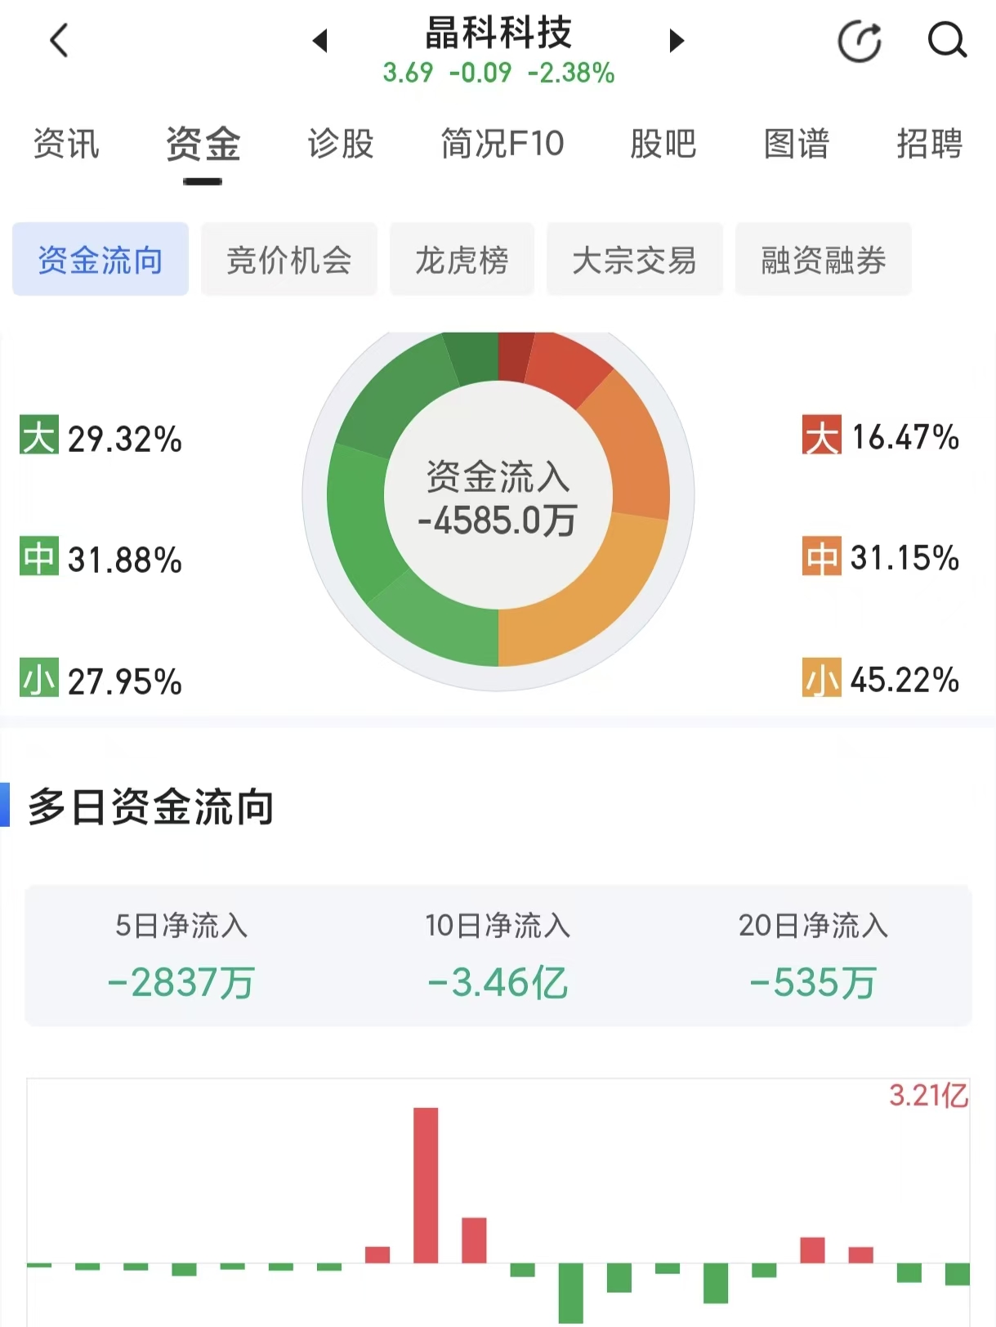Tap the 31.15% medium inflow value

coord(905,558)
